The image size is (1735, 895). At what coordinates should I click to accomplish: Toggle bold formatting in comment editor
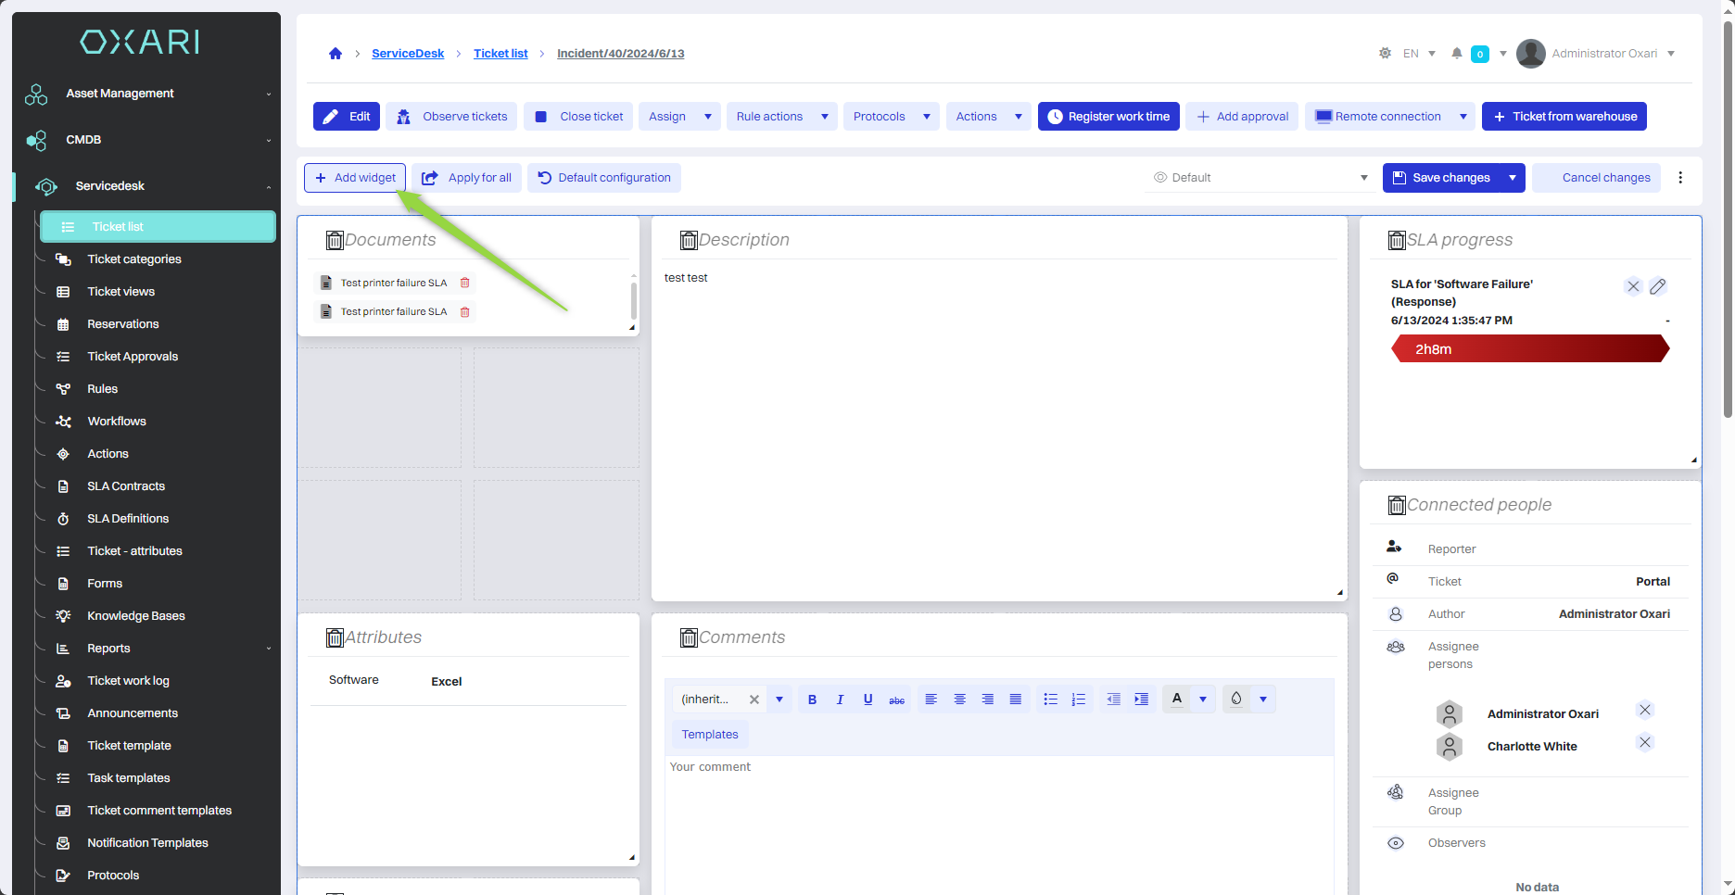812,700
